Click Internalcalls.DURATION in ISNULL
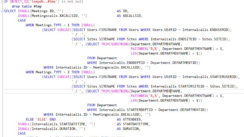The height and width of the screenshot is (137, 244). [54, 129]
